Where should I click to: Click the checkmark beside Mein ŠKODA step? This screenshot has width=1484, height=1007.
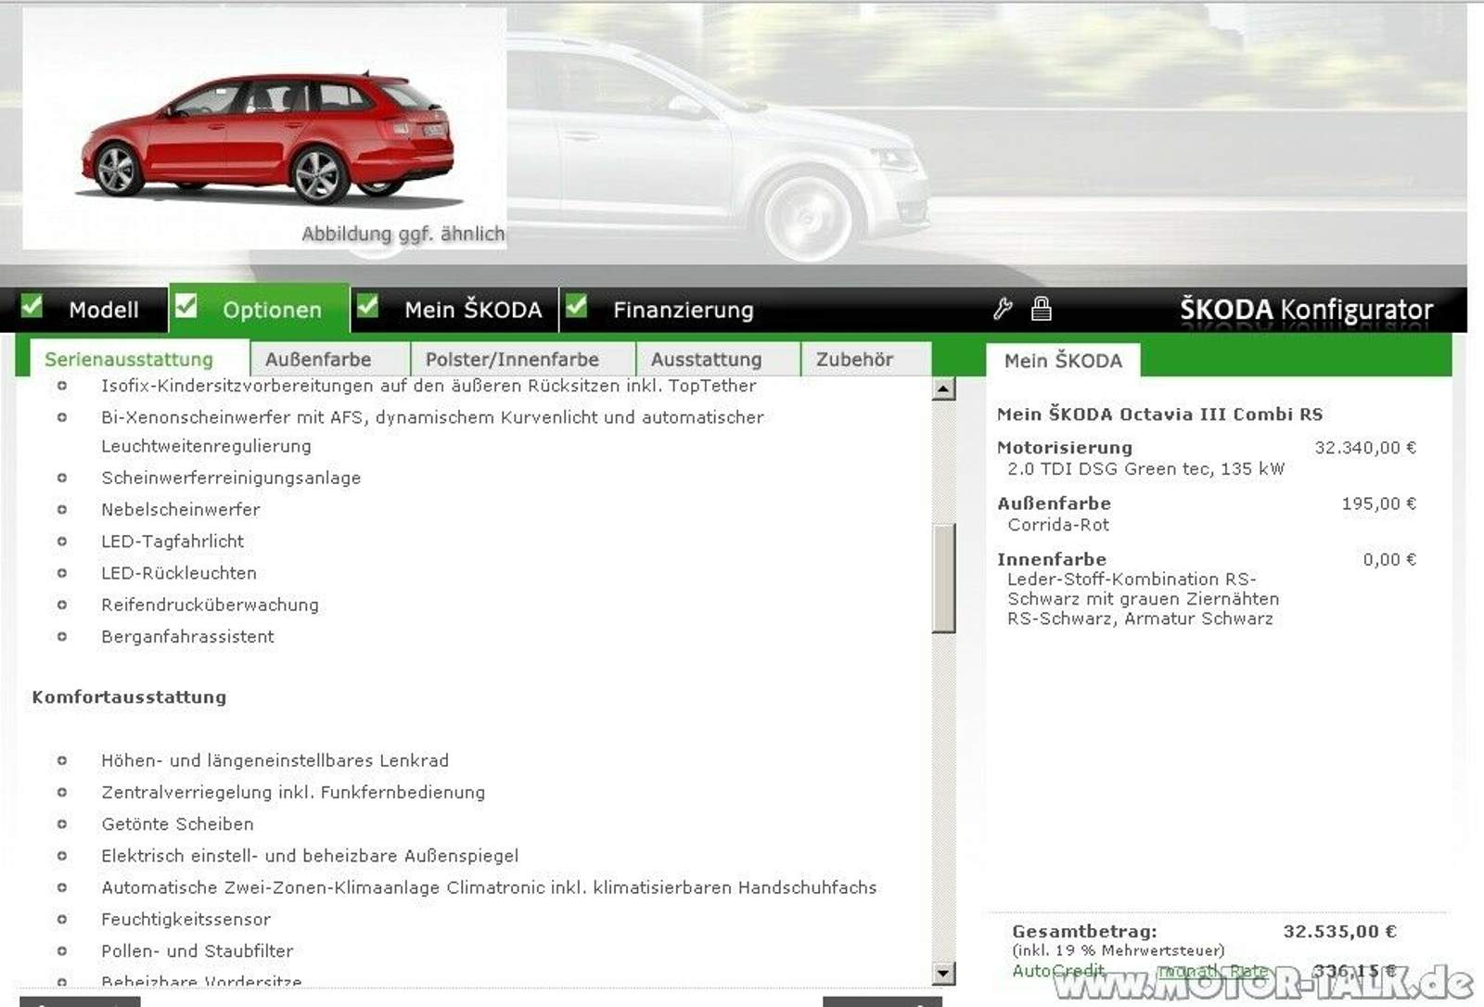click(x=367, y=306)
